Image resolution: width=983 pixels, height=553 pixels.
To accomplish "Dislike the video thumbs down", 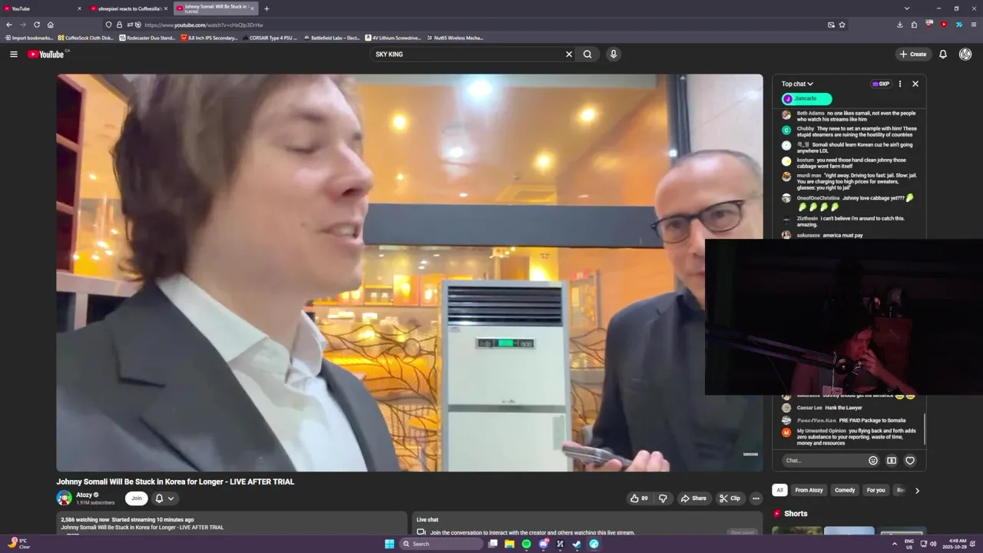I will coord(664,498).
